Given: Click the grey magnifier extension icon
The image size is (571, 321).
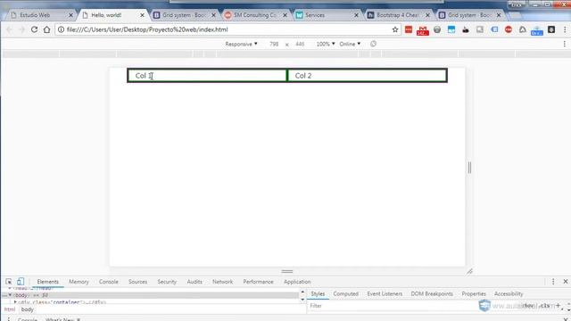Looking at the screenshot, I should pos(480,29).
